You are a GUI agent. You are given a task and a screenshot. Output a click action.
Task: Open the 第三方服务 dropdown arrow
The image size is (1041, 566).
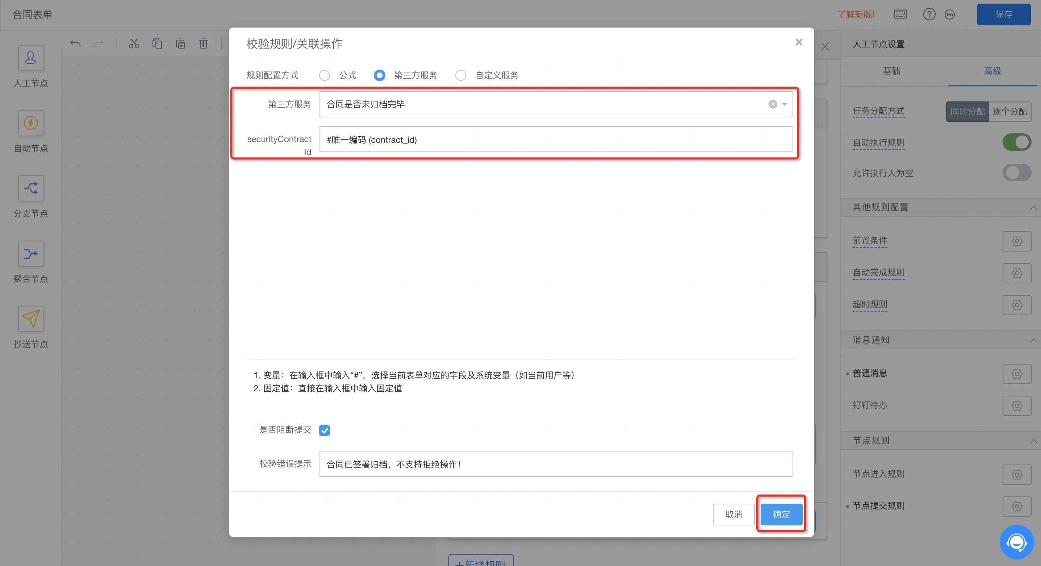pos(785,104)
